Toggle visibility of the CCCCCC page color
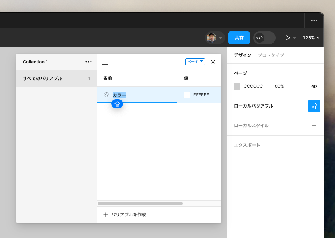The image size is (335, 238). point(314,86)
